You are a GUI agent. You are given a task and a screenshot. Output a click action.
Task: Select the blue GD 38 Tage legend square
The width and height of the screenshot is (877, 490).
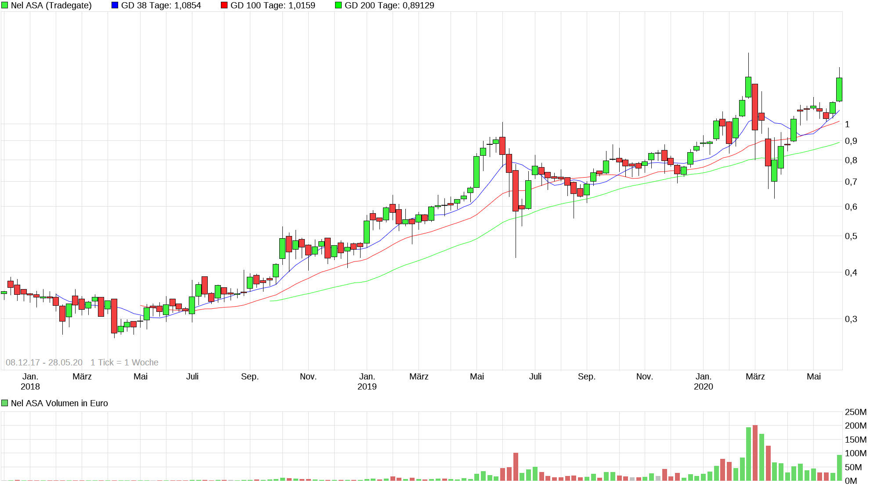click(x=115, y=5)
